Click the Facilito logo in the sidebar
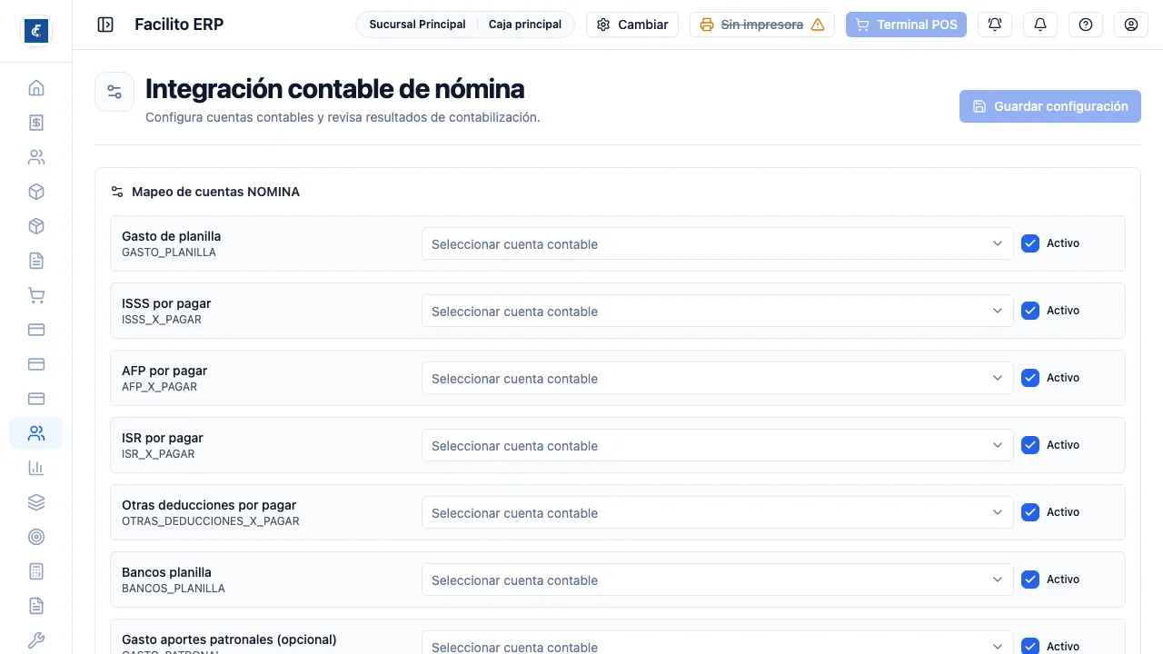 point(36,31)
